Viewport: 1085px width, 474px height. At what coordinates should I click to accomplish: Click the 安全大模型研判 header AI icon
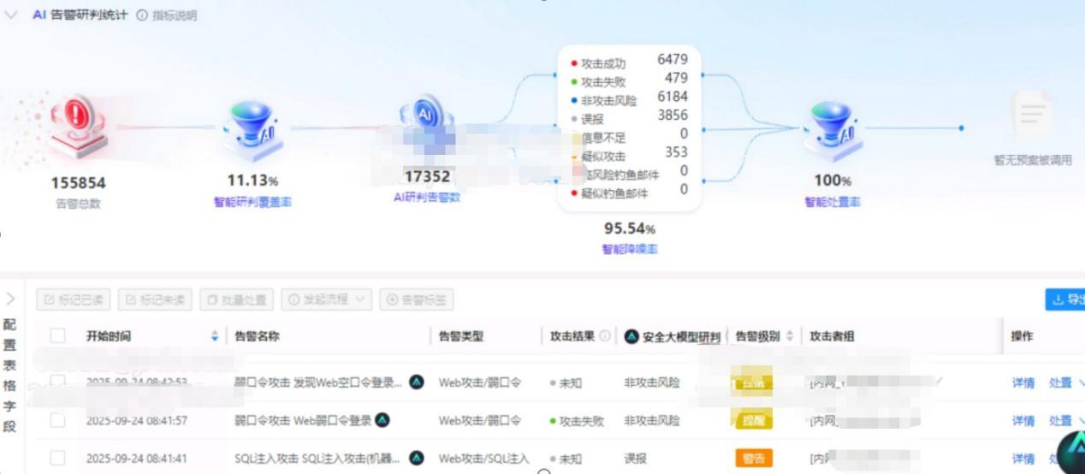(x=631, y=336)
